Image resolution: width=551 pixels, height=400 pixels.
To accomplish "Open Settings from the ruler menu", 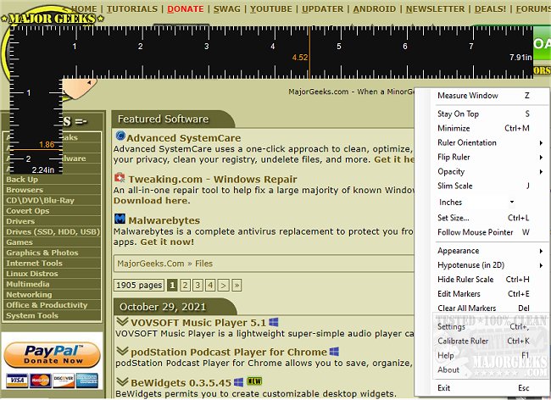I will [x=483, y=326].
